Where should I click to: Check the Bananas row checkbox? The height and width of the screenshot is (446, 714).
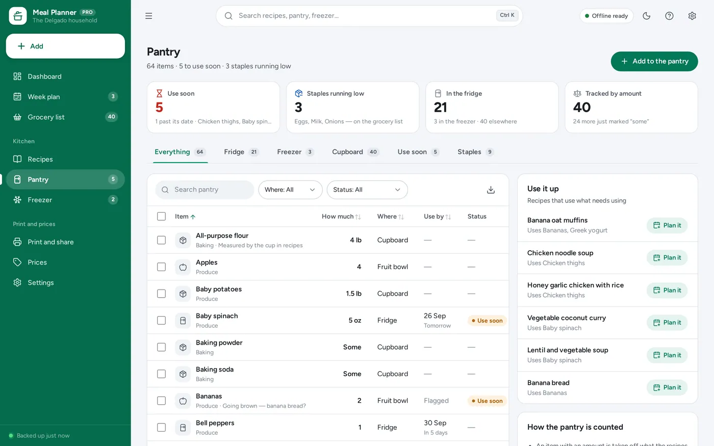click(162, 401)
